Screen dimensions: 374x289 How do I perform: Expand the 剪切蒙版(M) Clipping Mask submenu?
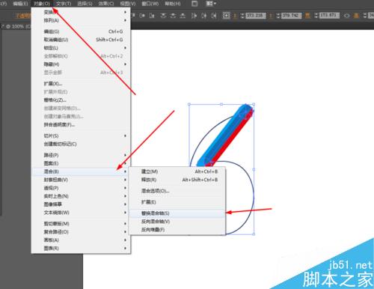[x=81, y=224]
